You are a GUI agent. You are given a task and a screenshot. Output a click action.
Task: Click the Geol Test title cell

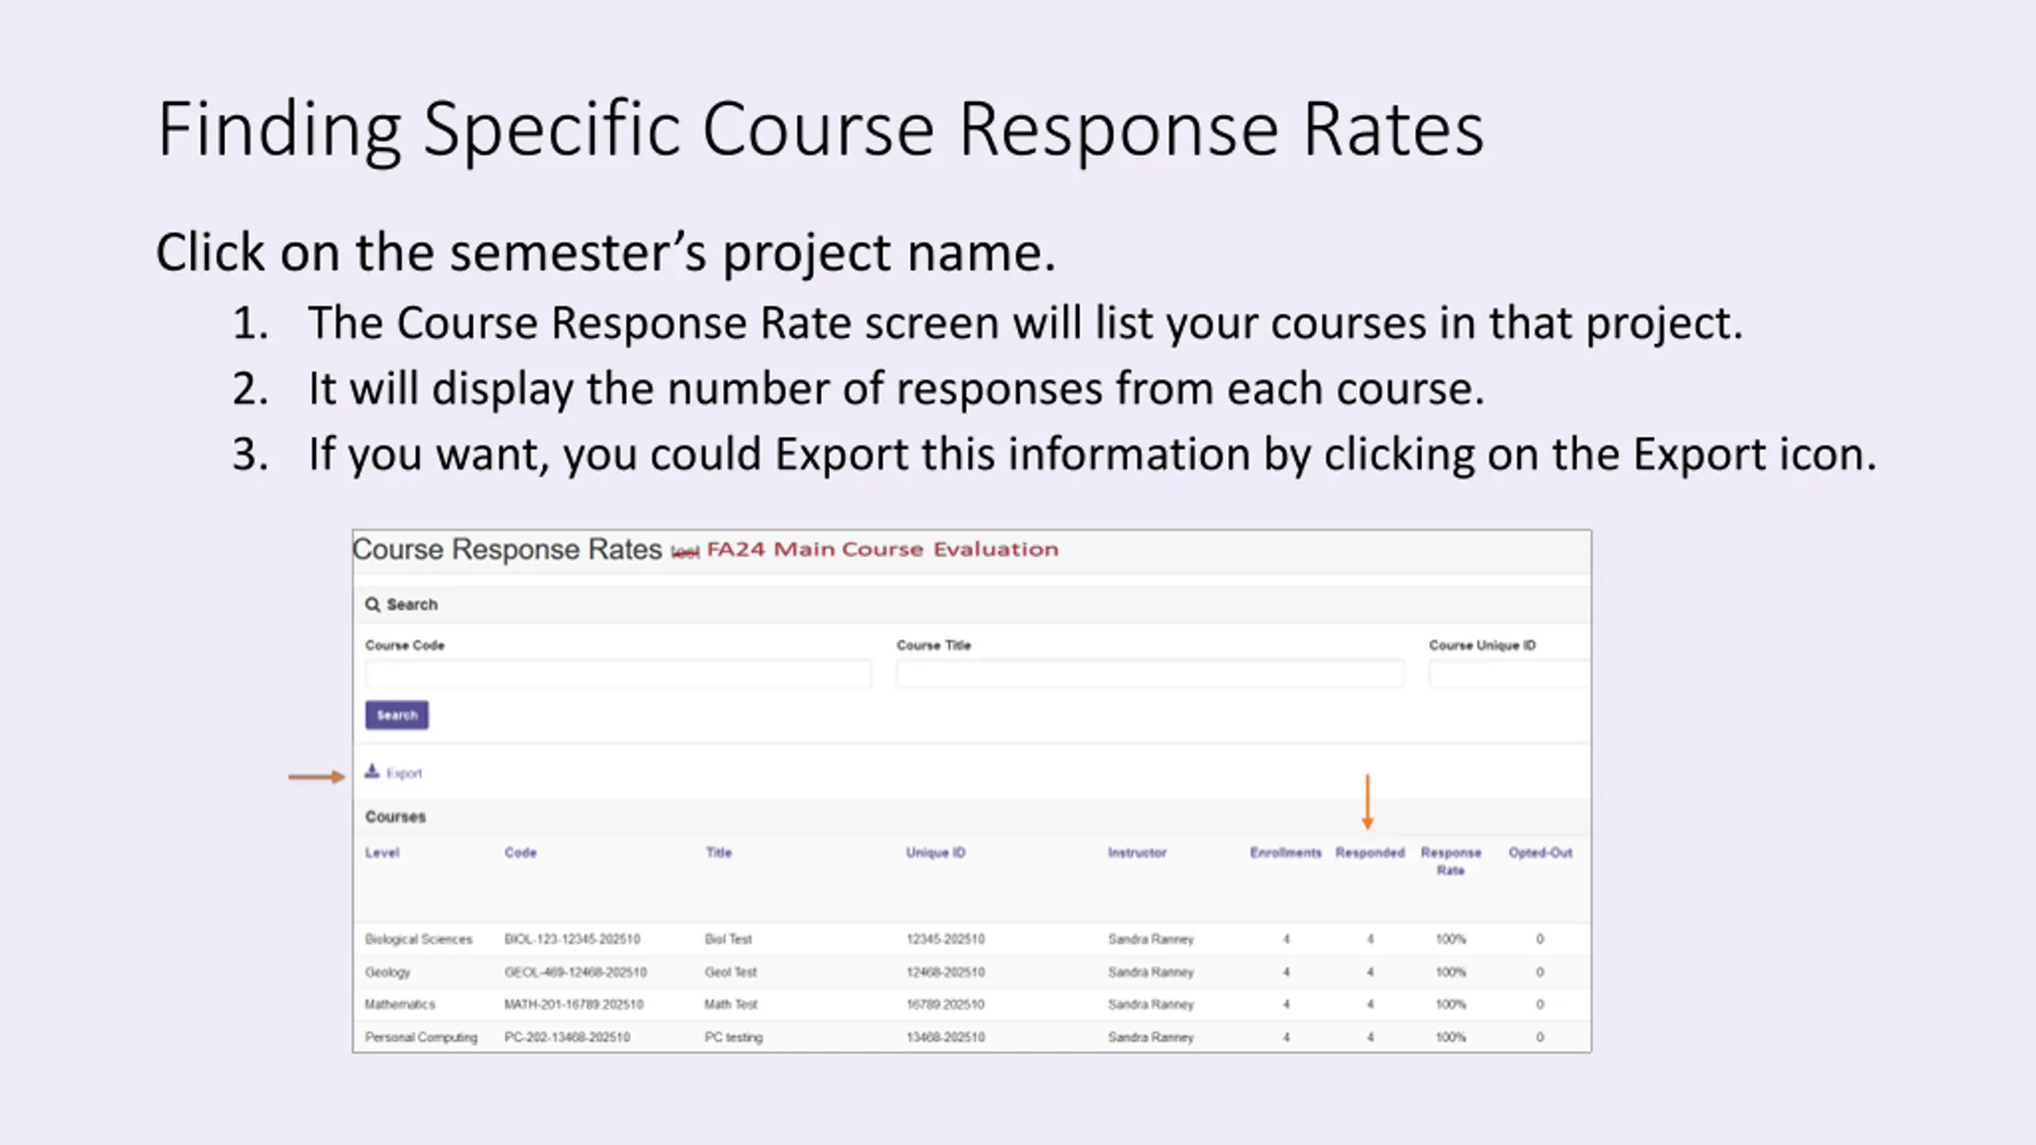tap(730, 972)
